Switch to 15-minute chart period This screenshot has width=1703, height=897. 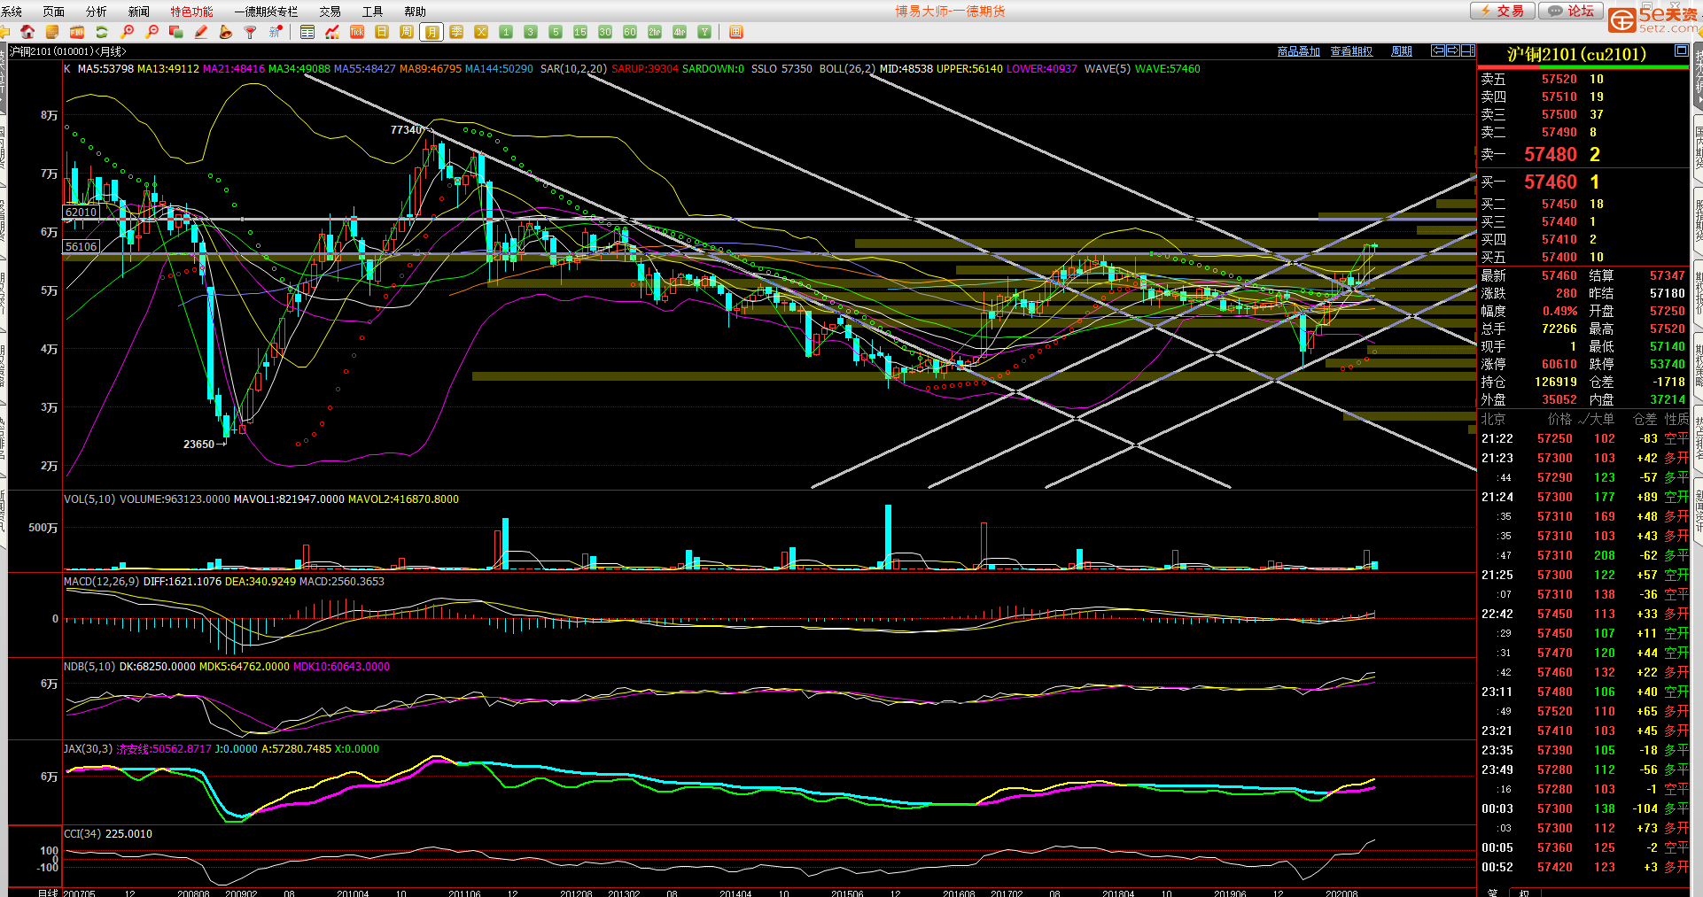pyautogui.click(x=580, y=32)
